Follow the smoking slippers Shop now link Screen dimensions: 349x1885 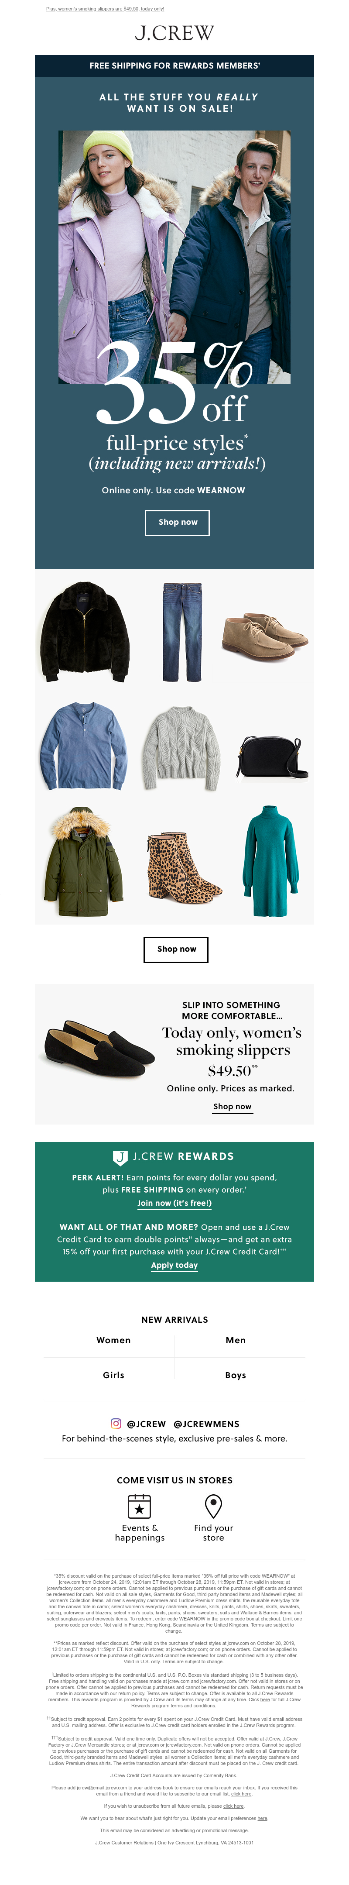click(x=232, y=1106)
